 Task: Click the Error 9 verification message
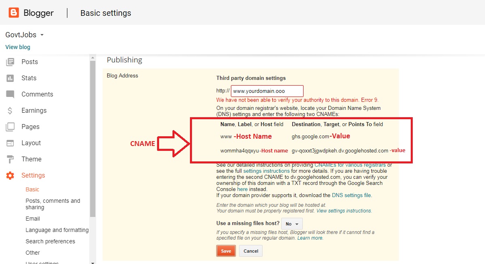pyautogui.click(x=297, y=100)
